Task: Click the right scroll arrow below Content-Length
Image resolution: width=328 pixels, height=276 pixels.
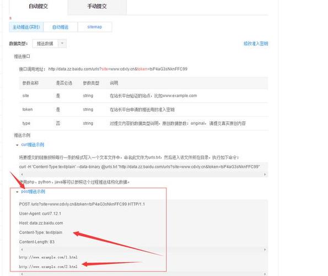Action: pyautogui.click(x=265, y=250)
